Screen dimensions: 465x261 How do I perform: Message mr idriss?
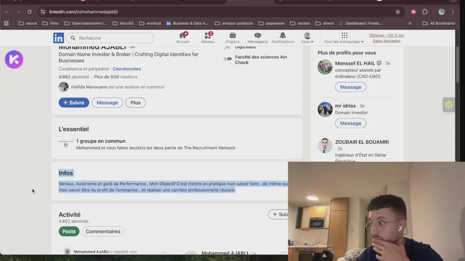351,123
